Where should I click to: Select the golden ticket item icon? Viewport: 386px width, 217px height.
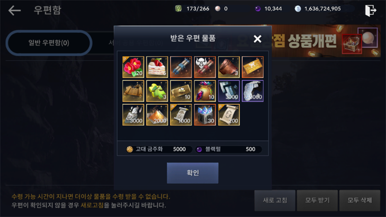252,67
